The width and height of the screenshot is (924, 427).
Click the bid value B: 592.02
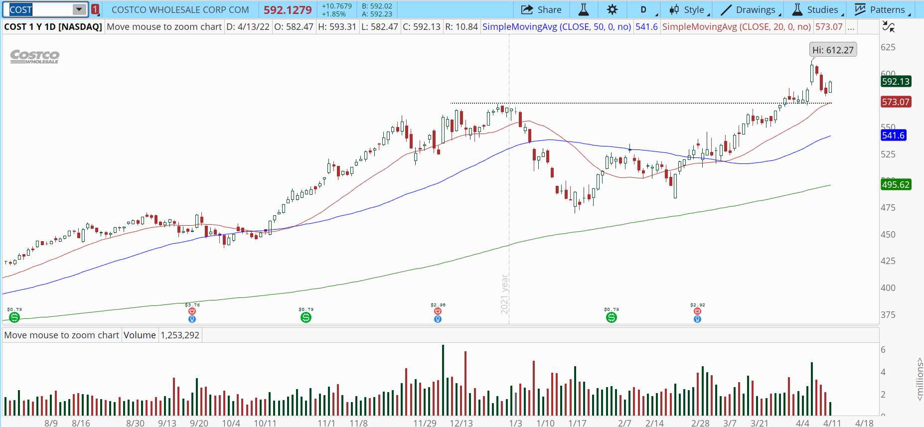(x=377, y=6)
